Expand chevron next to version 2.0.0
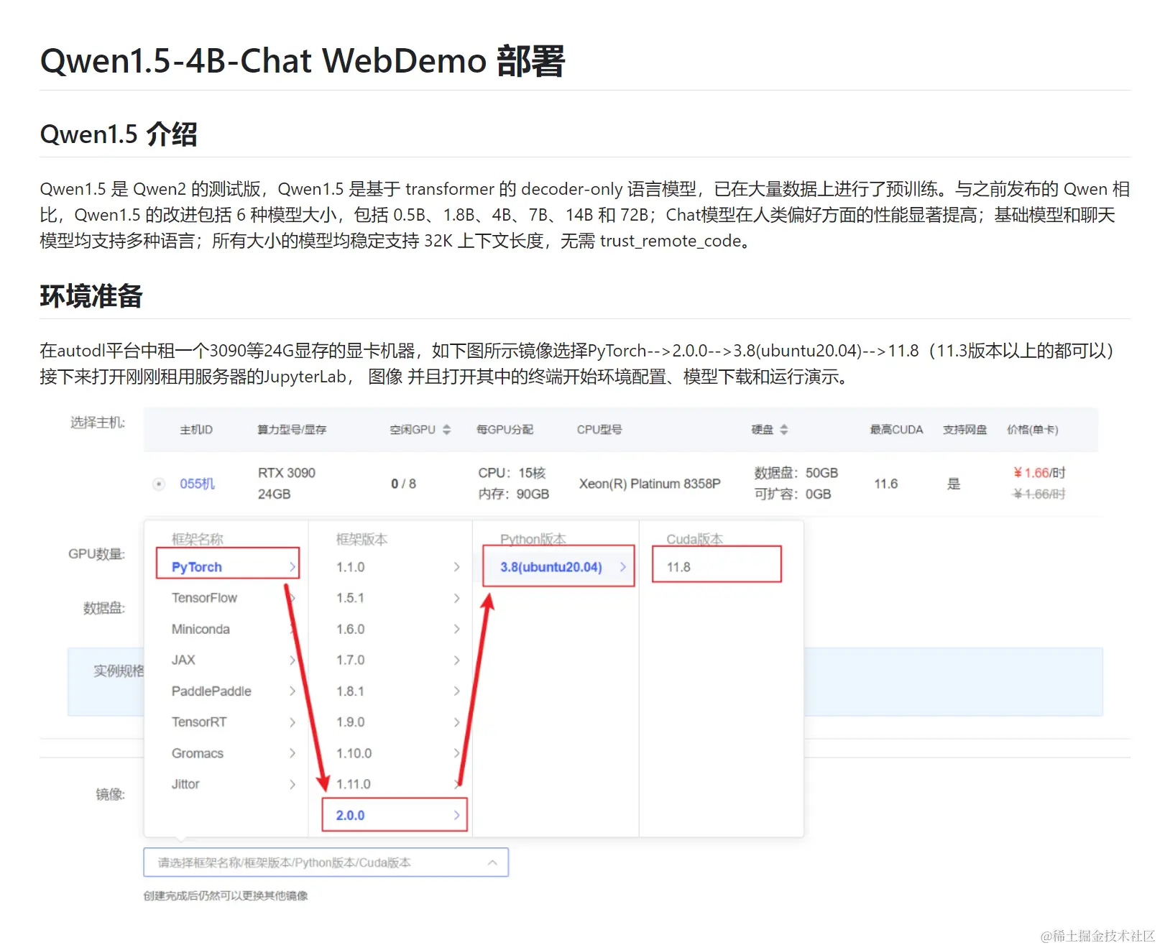 click(x=456, y=815)
